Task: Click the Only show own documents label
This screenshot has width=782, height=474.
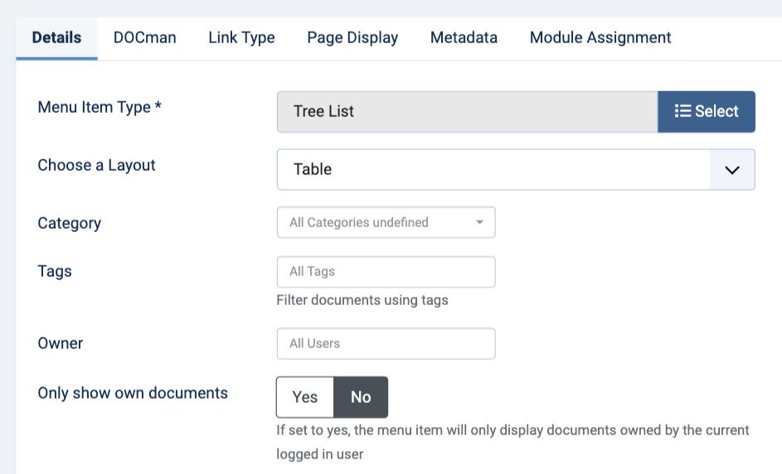Action: pyautogui.click(x=133, y=394)
